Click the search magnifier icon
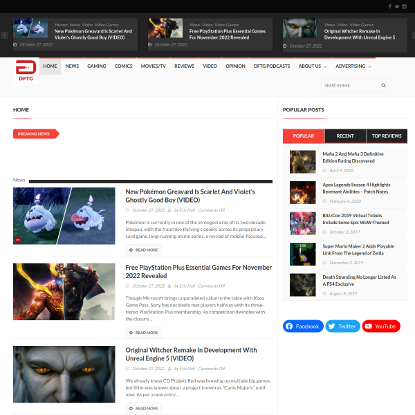Viewport: 415px width, 415px height. tap(383, 85)
